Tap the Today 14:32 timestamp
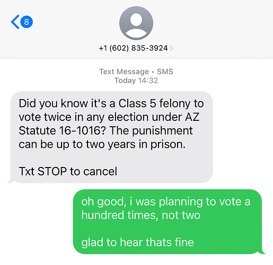 (x=136, y=81)
